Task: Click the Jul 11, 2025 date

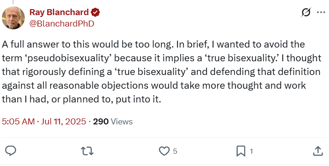Action: click(63, 122)
